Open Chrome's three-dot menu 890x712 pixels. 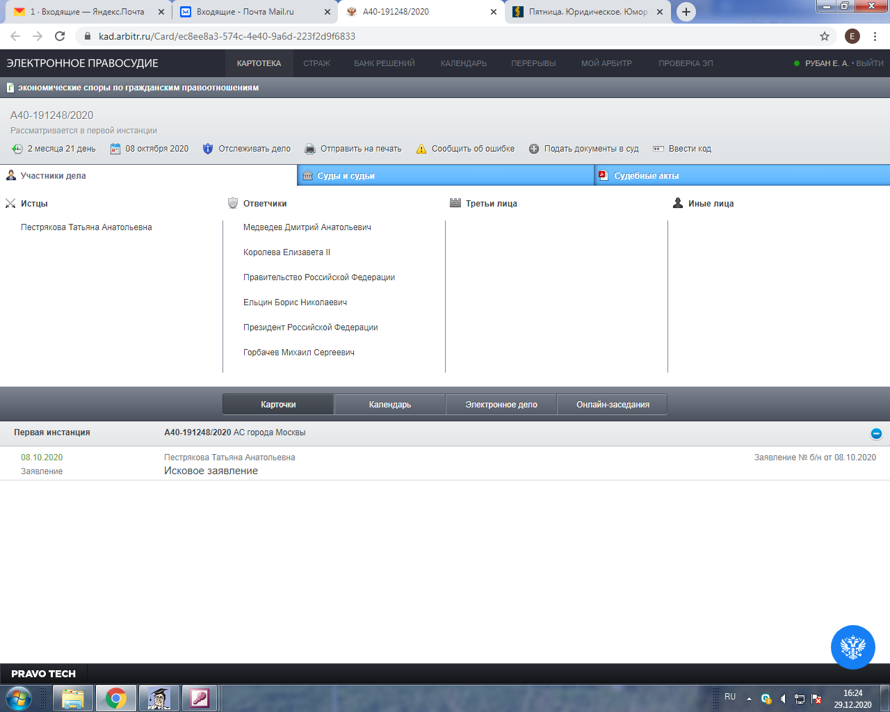pos(875,36)
